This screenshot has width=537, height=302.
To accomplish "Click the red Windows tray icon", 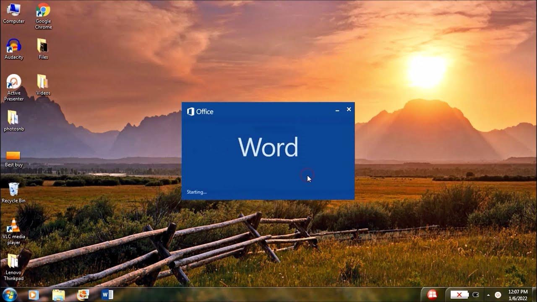I will (432, 294).
